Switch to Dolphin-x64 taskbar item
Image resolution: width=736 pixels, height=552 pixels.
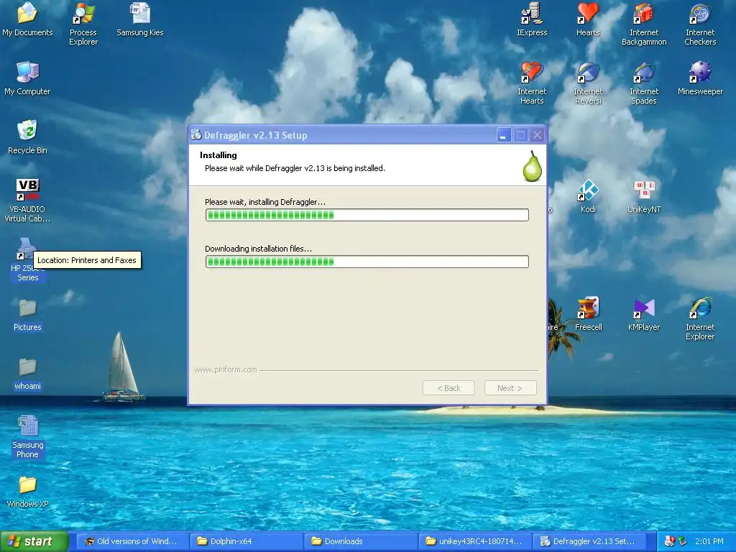pyautogui.click(x=247, y=541)
